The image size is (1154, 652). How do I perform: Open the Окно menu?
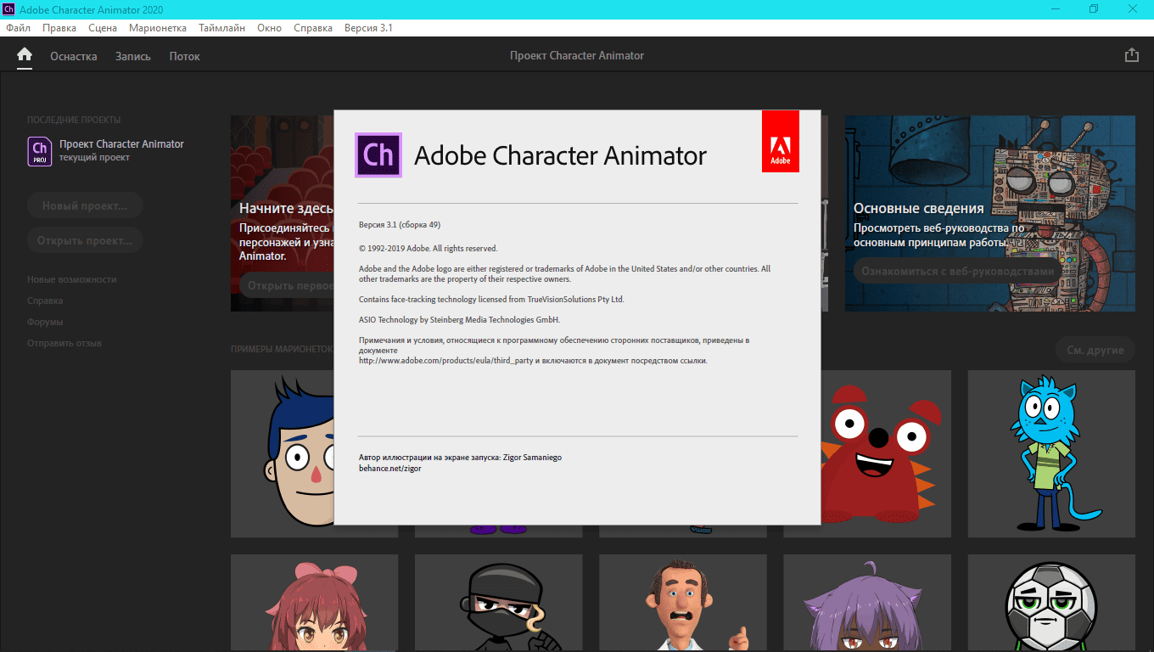(269, 28)
